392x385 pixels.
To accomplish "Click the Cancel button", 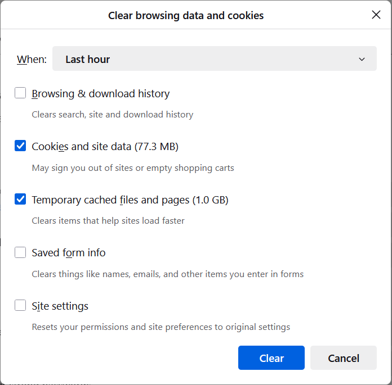I will coord(344,358).
